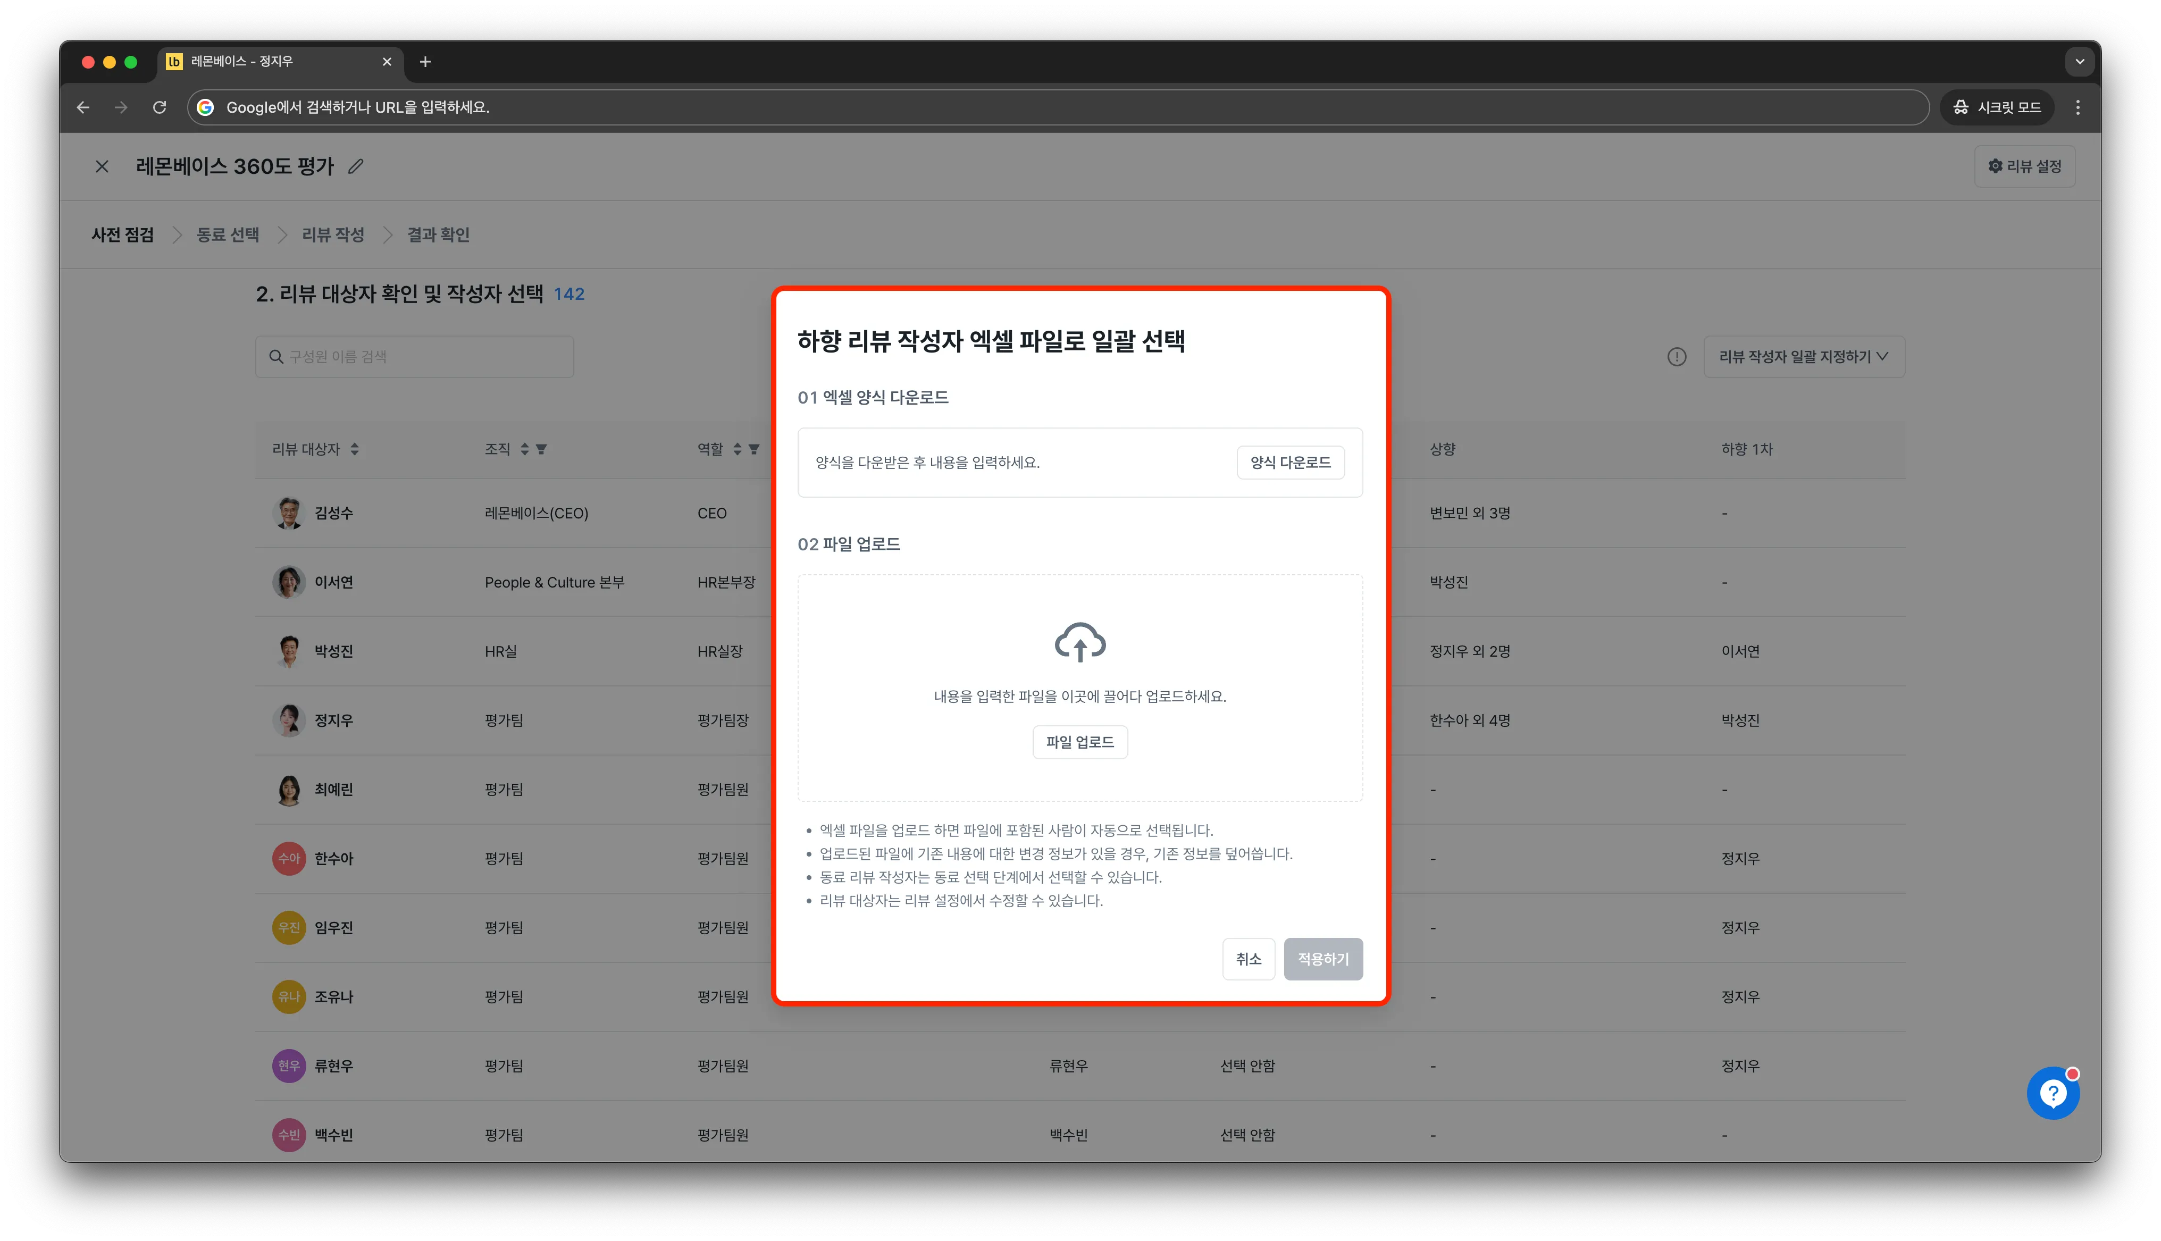Image resolution: width=2161 pixels, height=1241 pixels.
Task: Open the browser three-dot menu
Action: coord(2078,107)
